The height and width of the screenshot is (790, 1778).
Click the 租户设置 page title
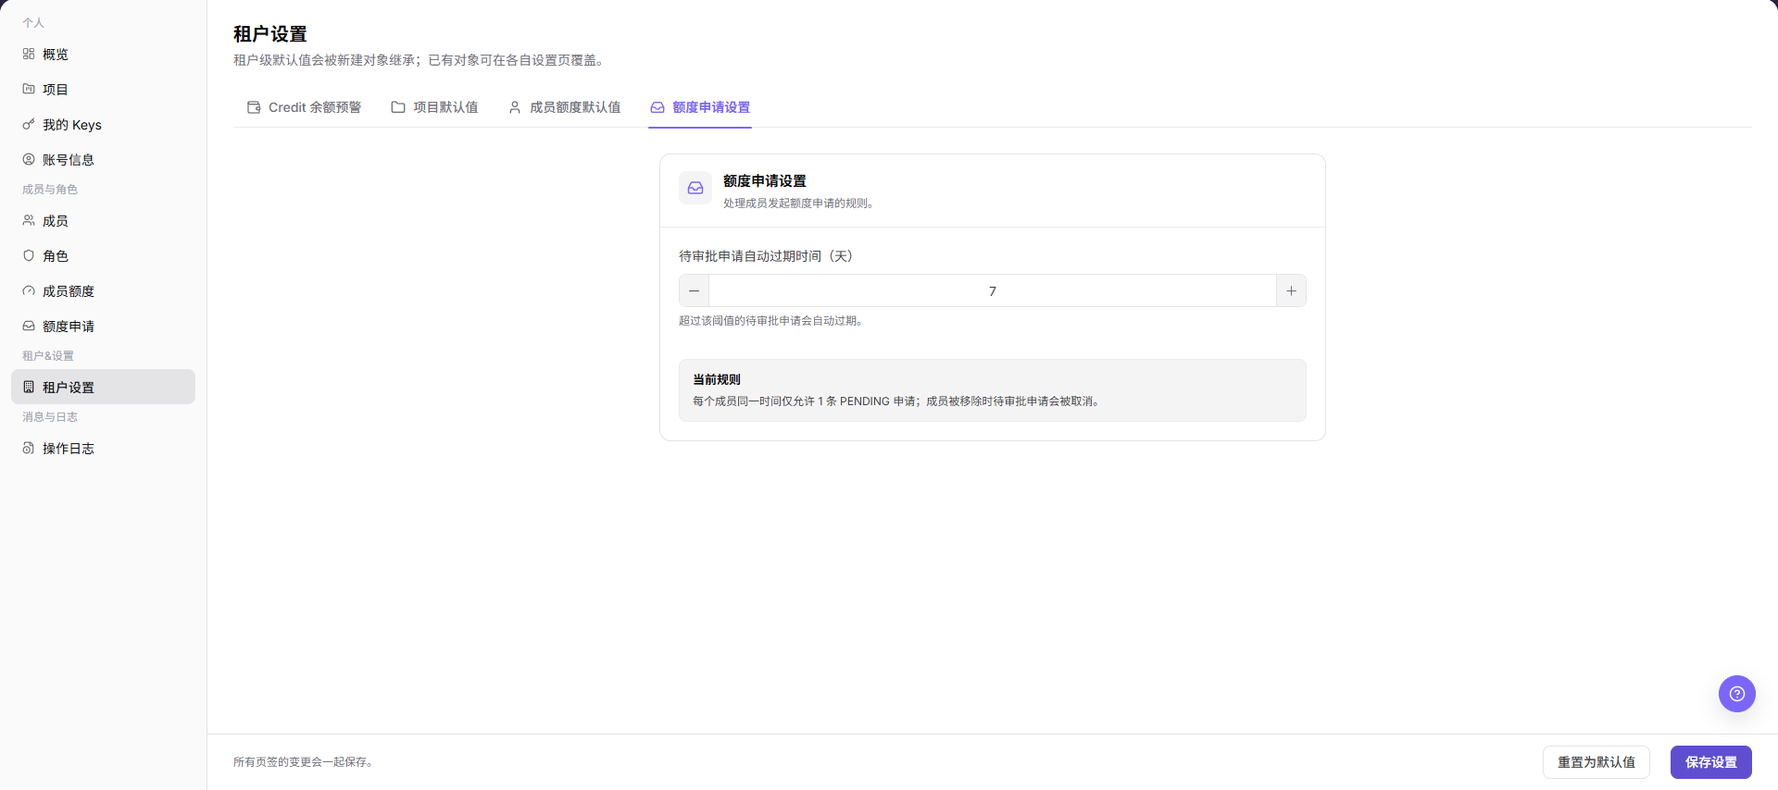pyautogui.click(x=270, y=34)
